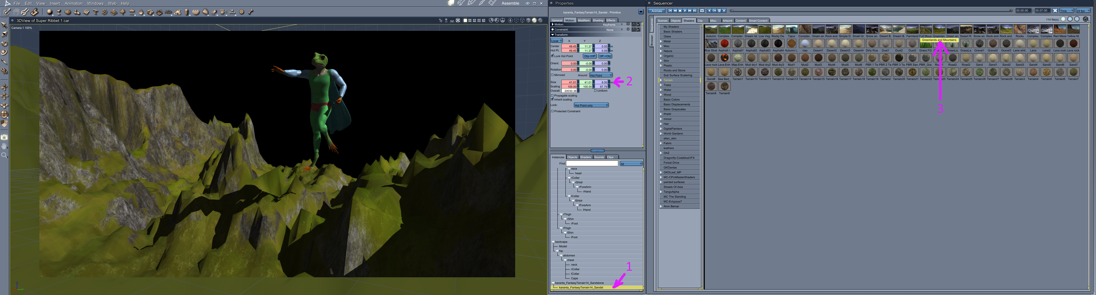Expand the Metal shader category
The width and height of the screenshot is (1096, 295).
[661, 41]
